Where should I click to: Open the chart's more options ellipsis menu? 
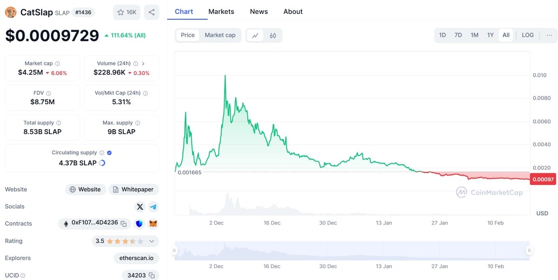549,35
